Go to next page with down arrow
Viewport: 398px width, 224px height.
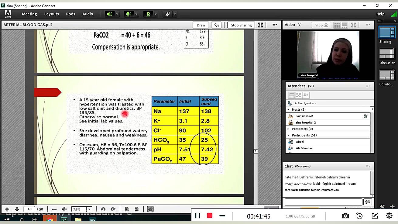(x=17, y=209)
